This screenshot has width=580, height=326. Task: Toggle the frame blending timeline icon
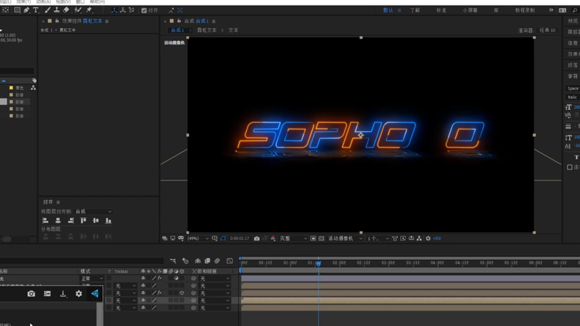207,261
